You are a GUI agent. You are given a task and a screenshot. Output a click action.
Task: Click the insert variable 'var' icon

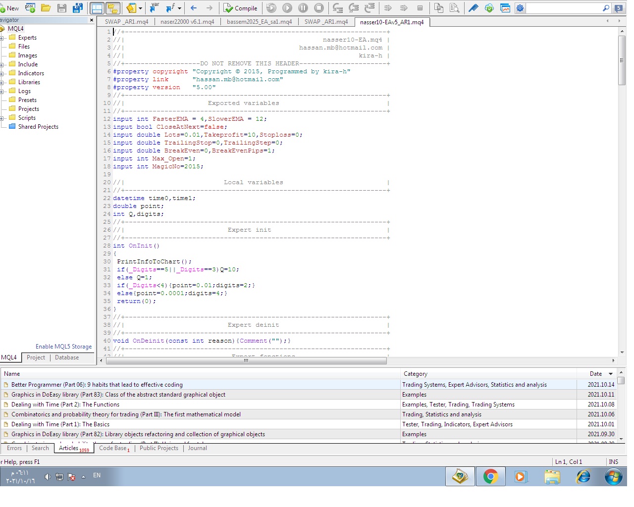pyautogui.click(x=155, y=8)
